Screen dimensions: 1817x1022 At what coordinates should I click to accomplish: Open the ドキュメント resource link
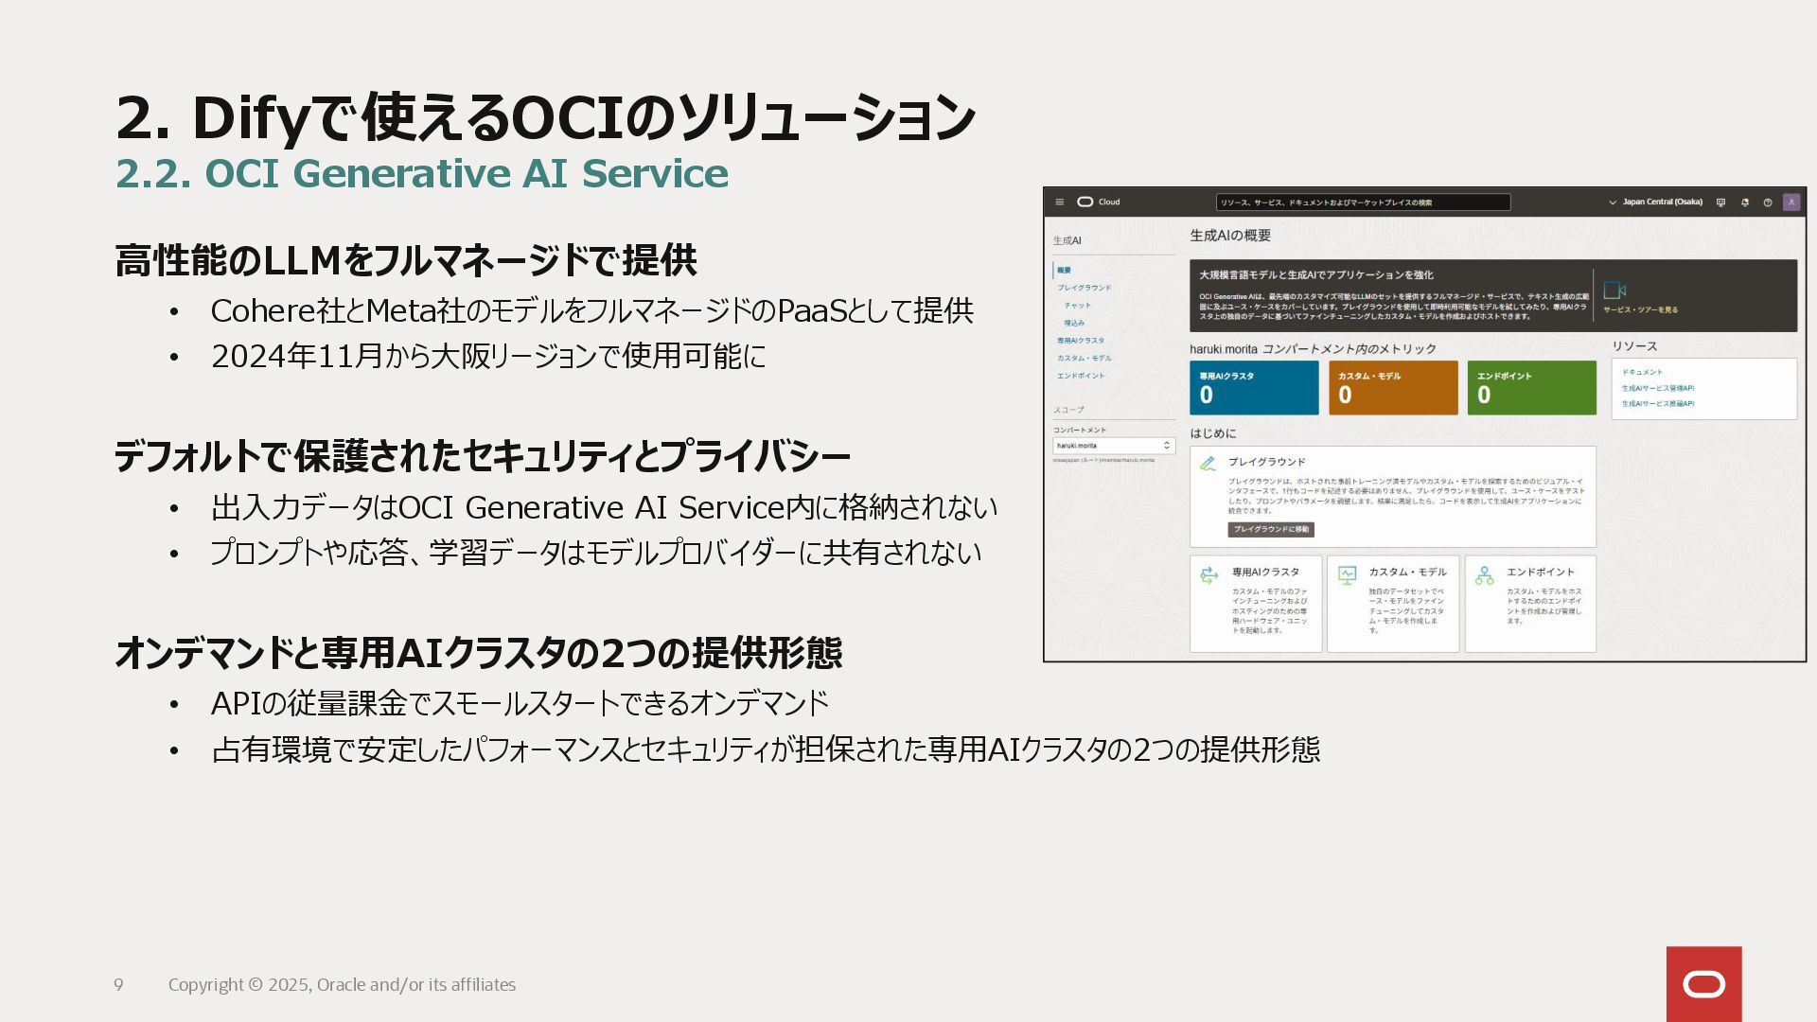click(1642, 372)
